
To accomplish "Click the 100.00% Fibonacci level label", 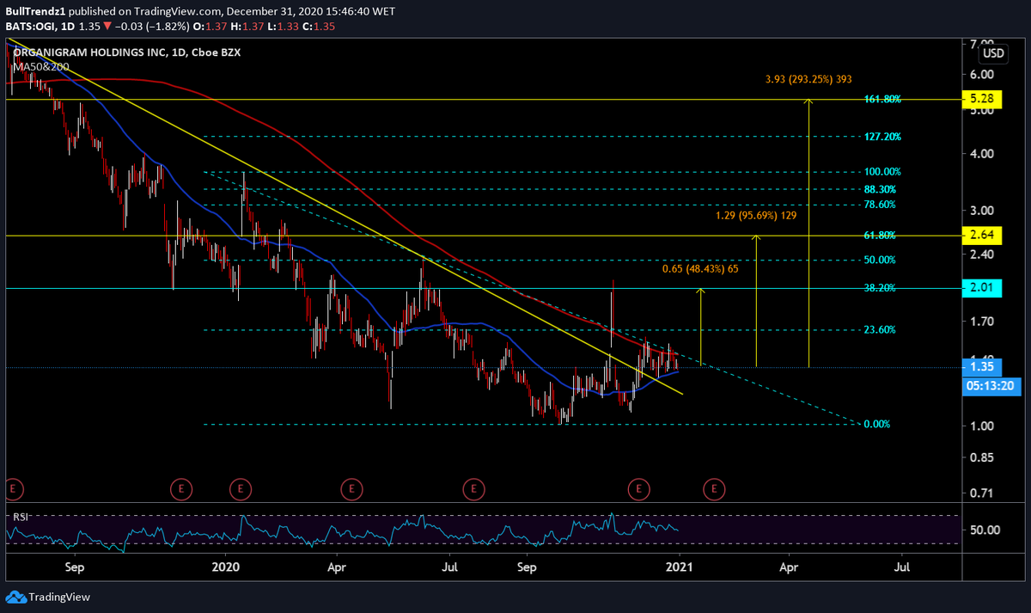I will click(x=882, y=172).
